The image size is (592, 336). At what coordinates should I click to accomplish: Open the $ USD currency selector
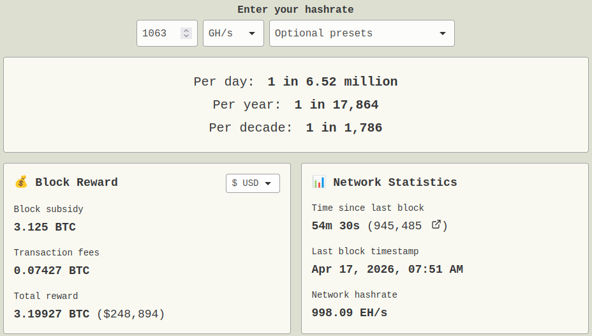point(253,183)
